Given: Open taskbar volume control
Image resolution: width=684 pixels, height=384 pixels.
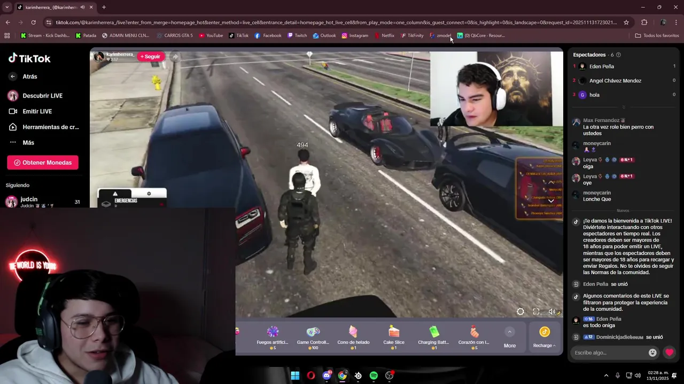Looking at the screenshot, I should (638, 375).
